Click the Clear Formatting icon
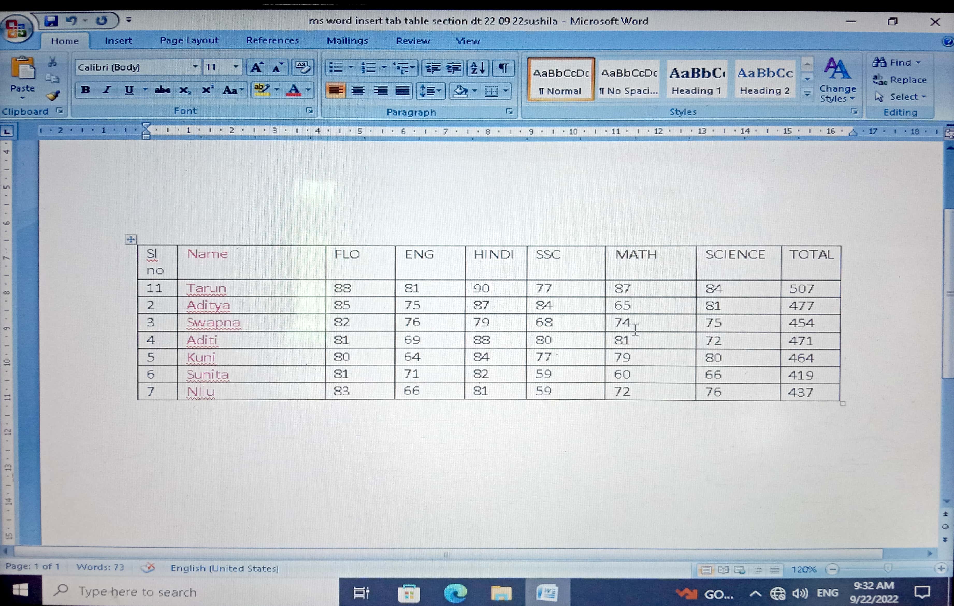Screen dimensions: 954x606 [303, 67]
